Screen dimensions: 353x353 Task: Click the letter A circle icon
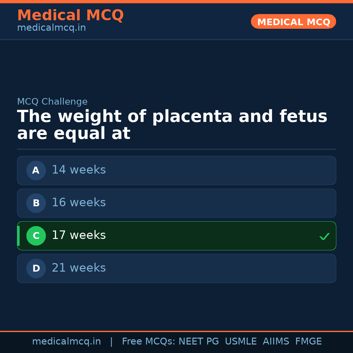coord(36,170)
